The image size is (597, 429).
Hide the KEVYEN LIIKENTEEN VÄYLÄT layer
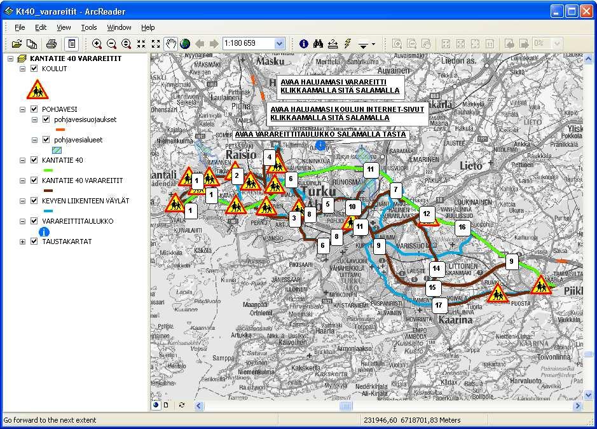34,201
